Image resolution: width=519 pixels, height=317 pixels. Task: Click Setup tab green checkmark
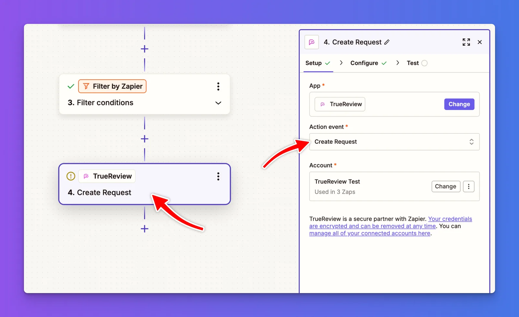coord(328,63)
